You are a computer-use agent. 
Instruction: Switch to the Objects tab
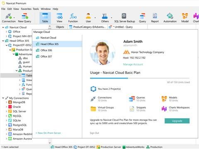point(60,27)
